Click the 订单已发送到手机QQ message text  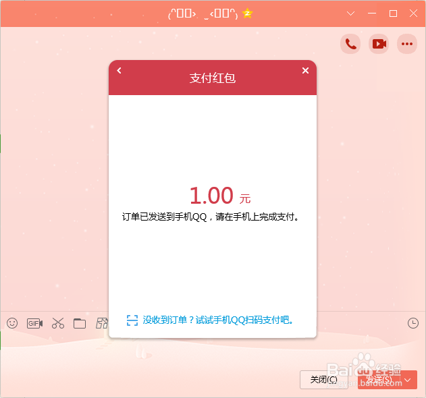click(210, 217)
